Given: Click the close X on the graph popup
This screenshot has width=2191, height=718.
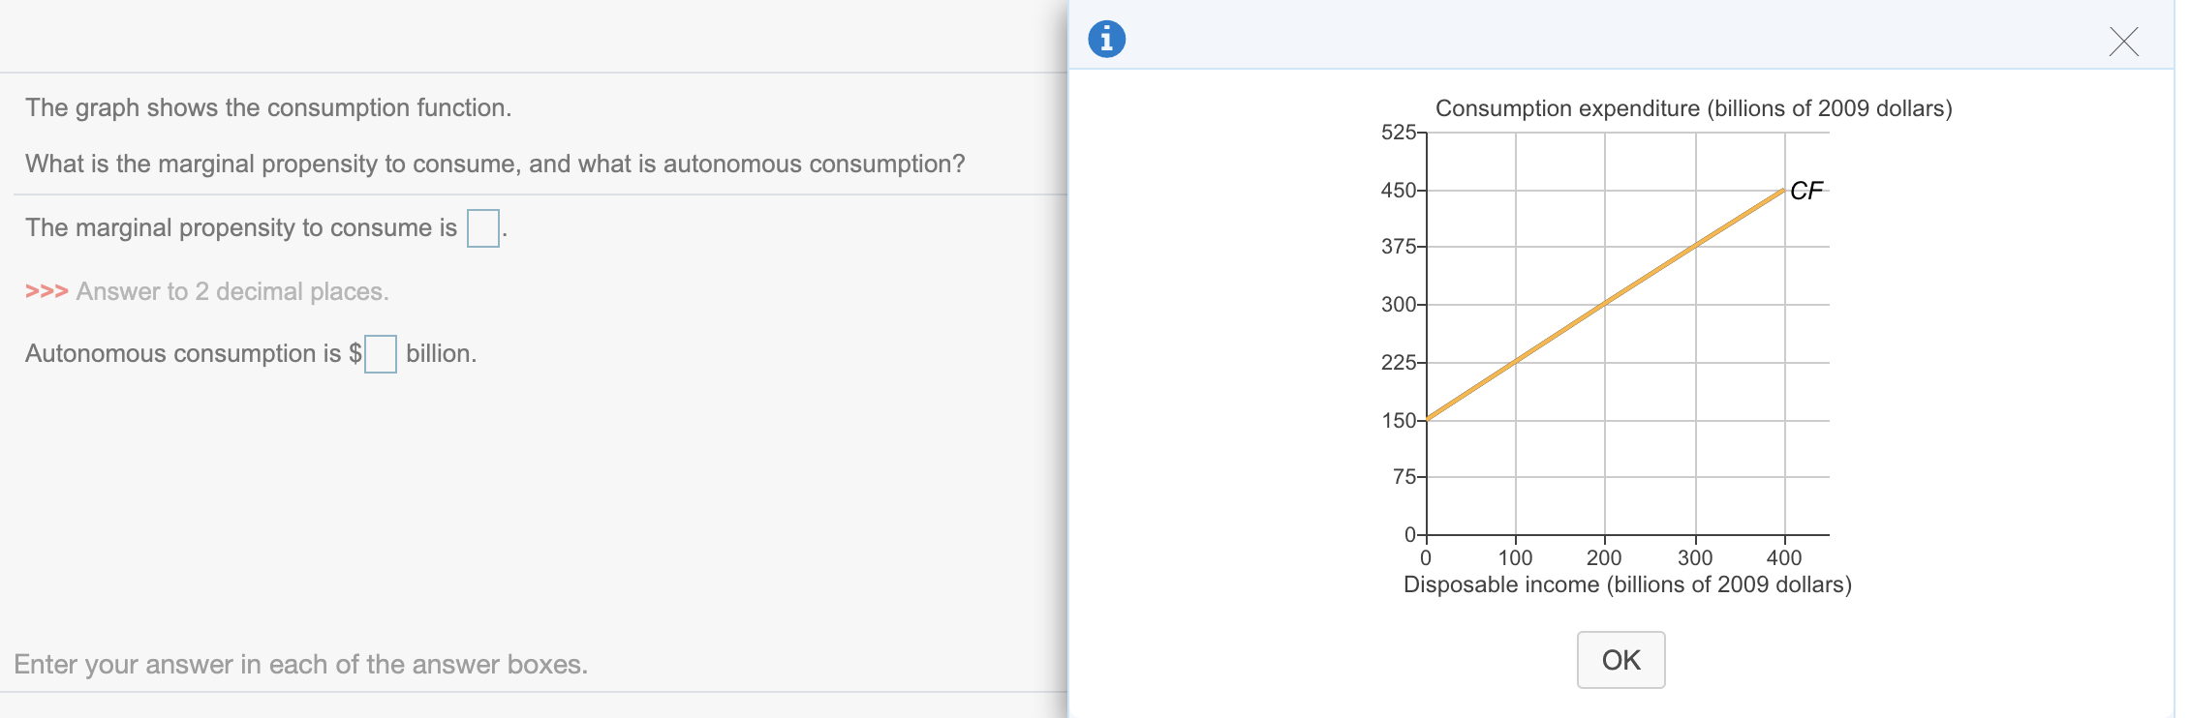Looking at the screenshot, I should tap(2125, 42).
